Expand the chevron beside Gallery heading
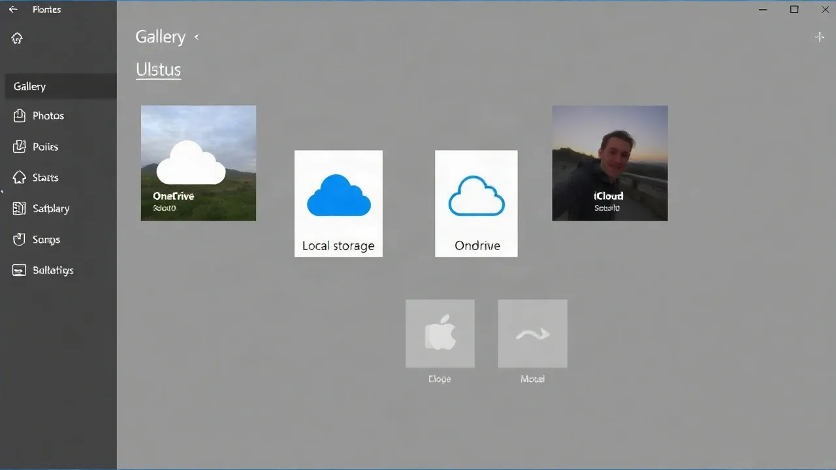This screenshot has width=836, height=470. (x=197, y=37)
